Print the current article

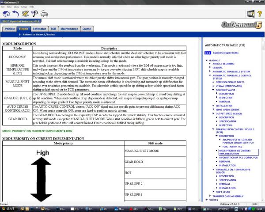pyautogui.click(x=44, y=14)
